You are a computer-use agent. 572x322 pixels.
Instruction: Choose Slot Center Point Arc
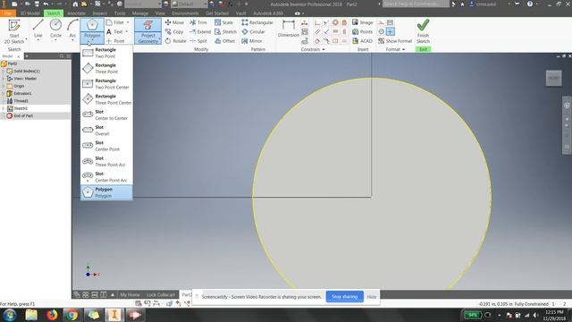pos(106,177)
